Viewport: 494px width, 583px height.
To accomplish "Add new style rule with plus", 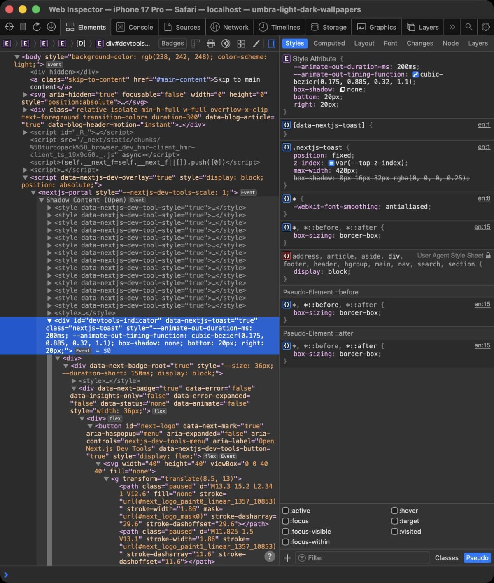I will pyautogui.click(x=288, y=558).
